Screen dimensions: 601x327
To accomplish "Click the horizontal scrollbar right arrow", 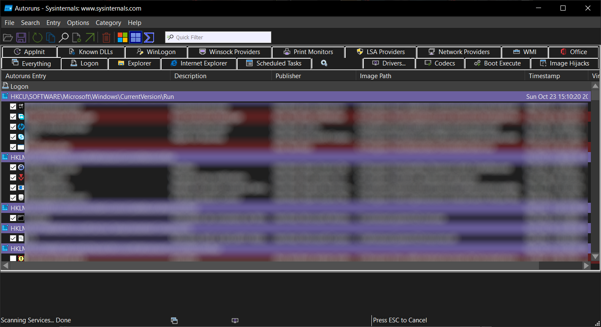I will [x=586, y=266].
